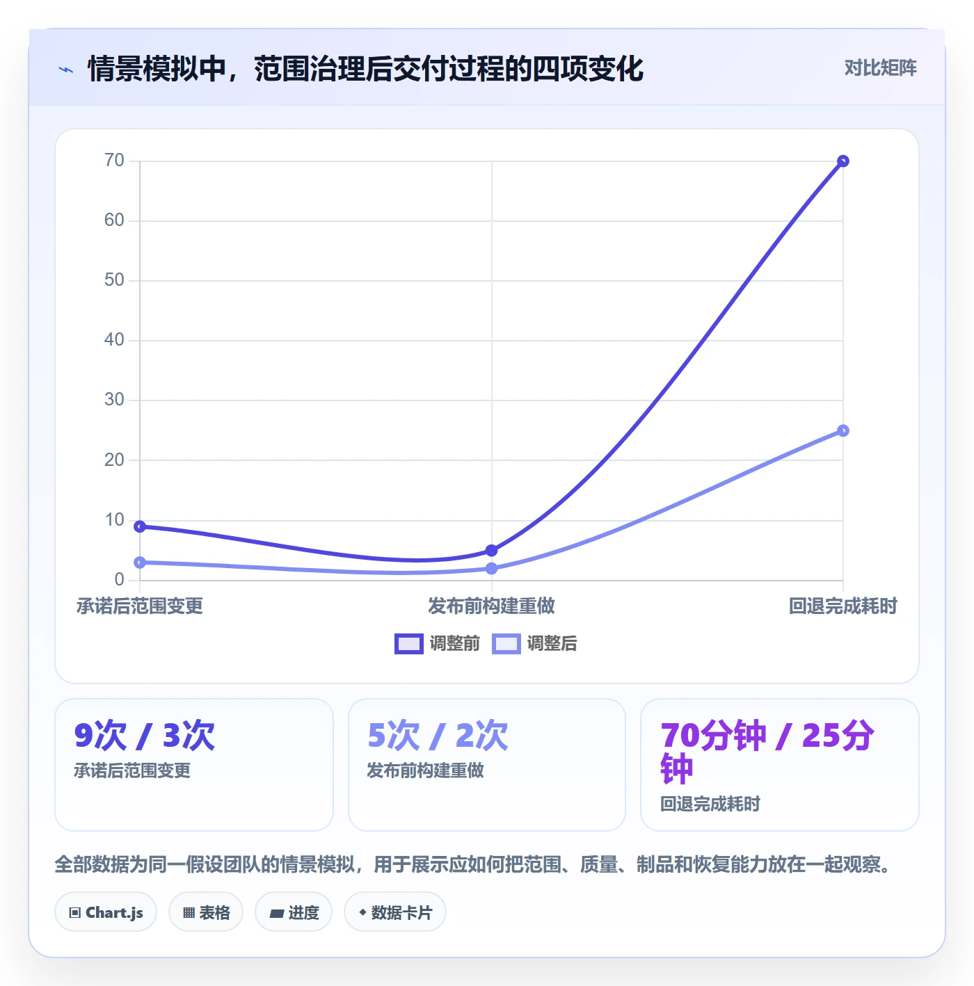Click the 对比矩阵 label in the header
Image resolution: width=974 pixels, height=986 pixels.
click(x=880, y=67)
